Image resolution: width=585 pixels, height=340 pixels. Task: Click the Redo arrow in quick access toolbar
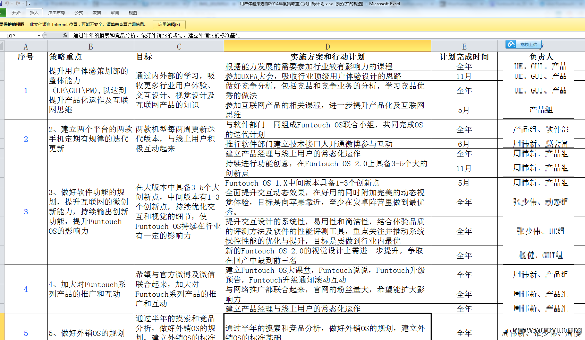point(18,3)
